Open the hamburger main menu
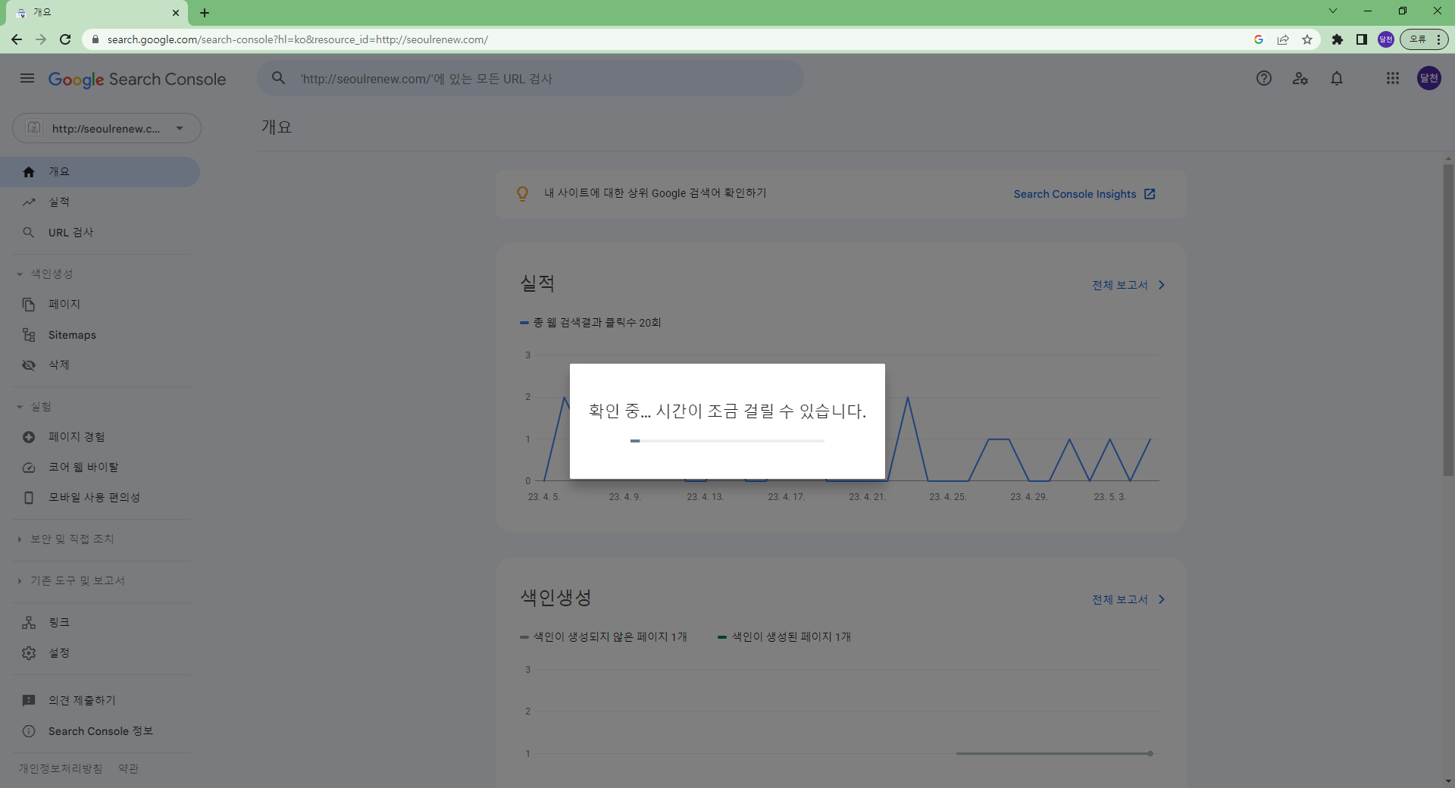This screenshot has width=1455, height=788. (x=27, y=79)
